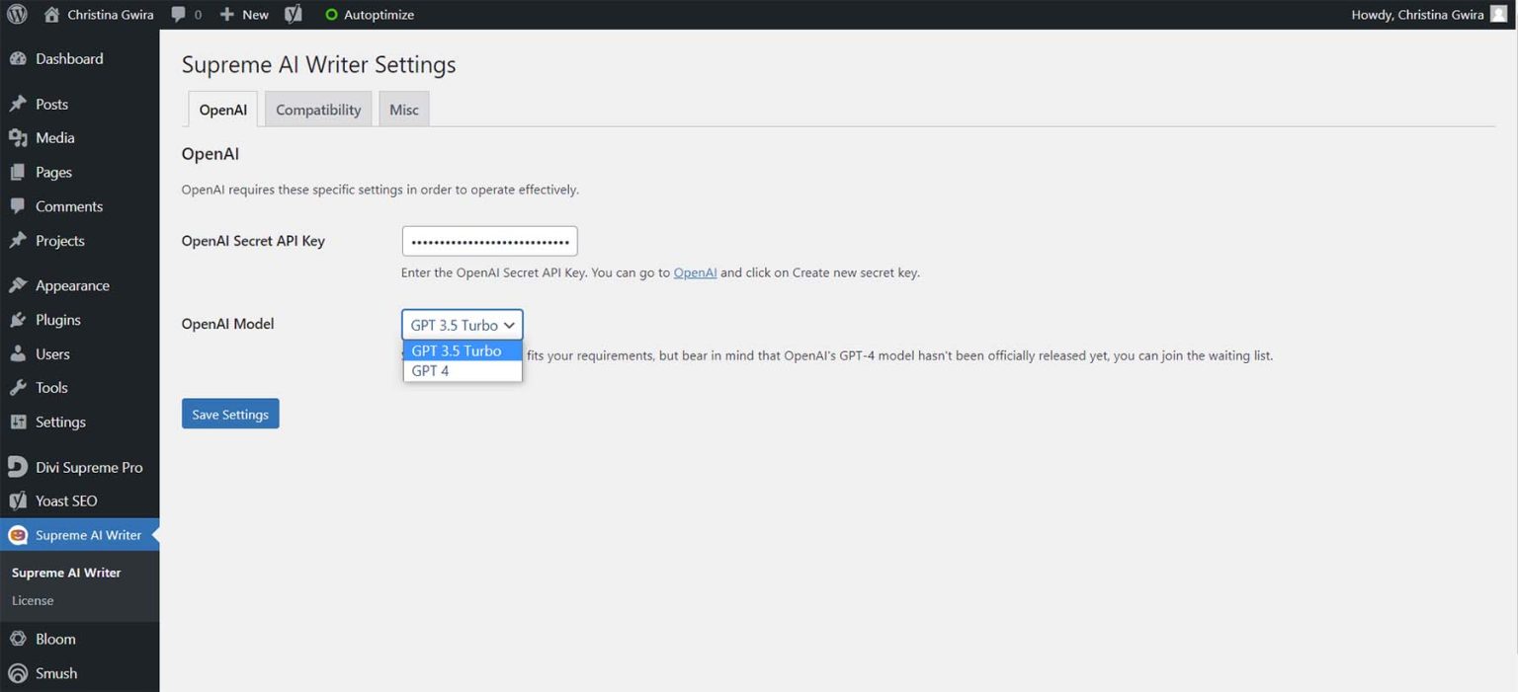
Task: Click the Smush sidebar icon
Action: [18, 673]
